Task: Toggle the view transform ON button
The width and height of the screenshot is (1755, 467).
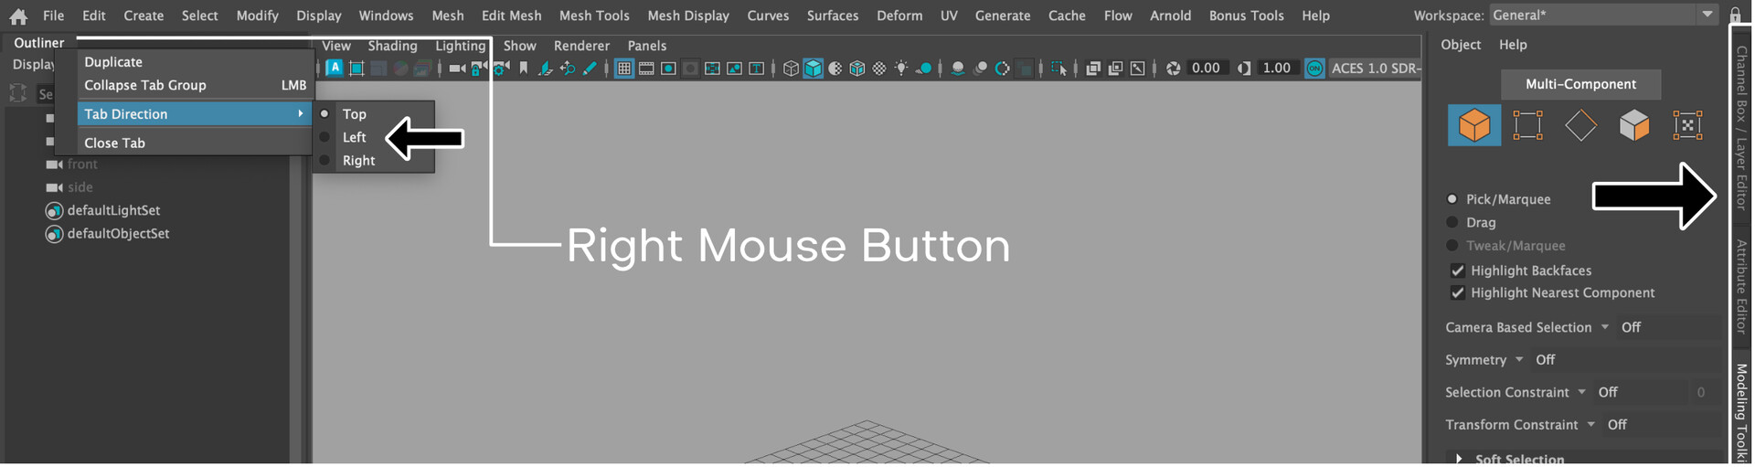Action: click(1314, 69)
